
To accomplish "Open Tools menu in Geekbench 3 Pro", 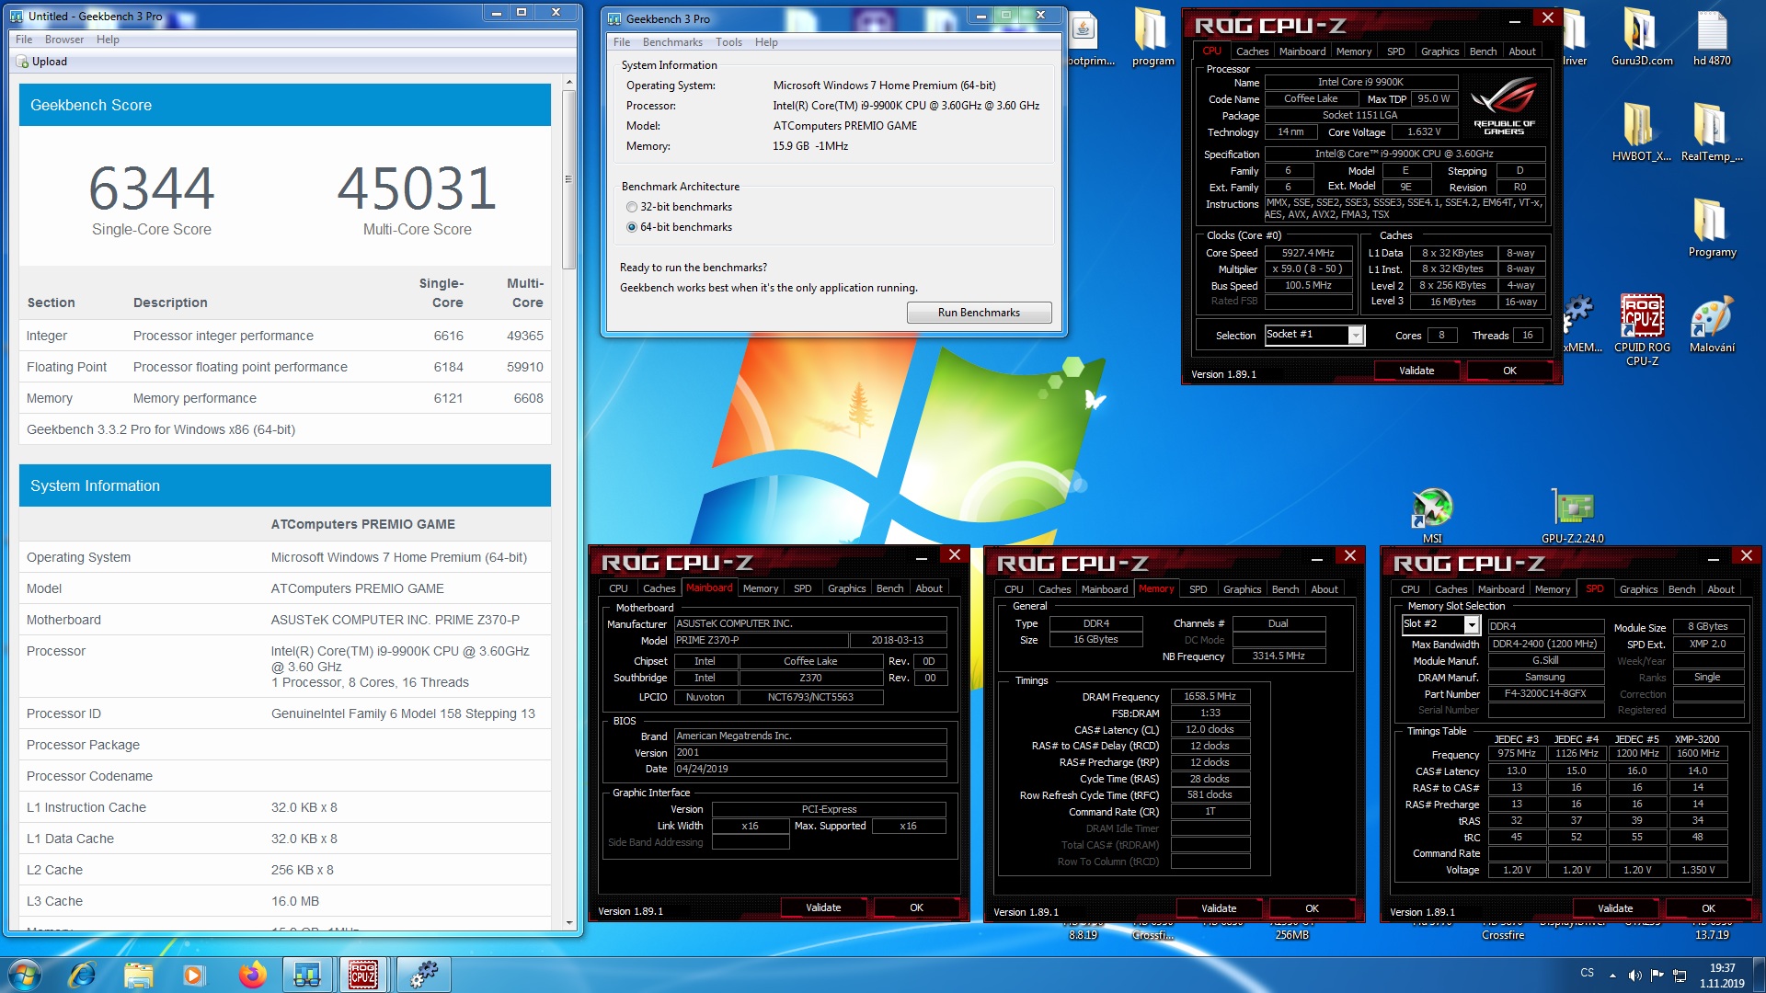I will 728,42.
